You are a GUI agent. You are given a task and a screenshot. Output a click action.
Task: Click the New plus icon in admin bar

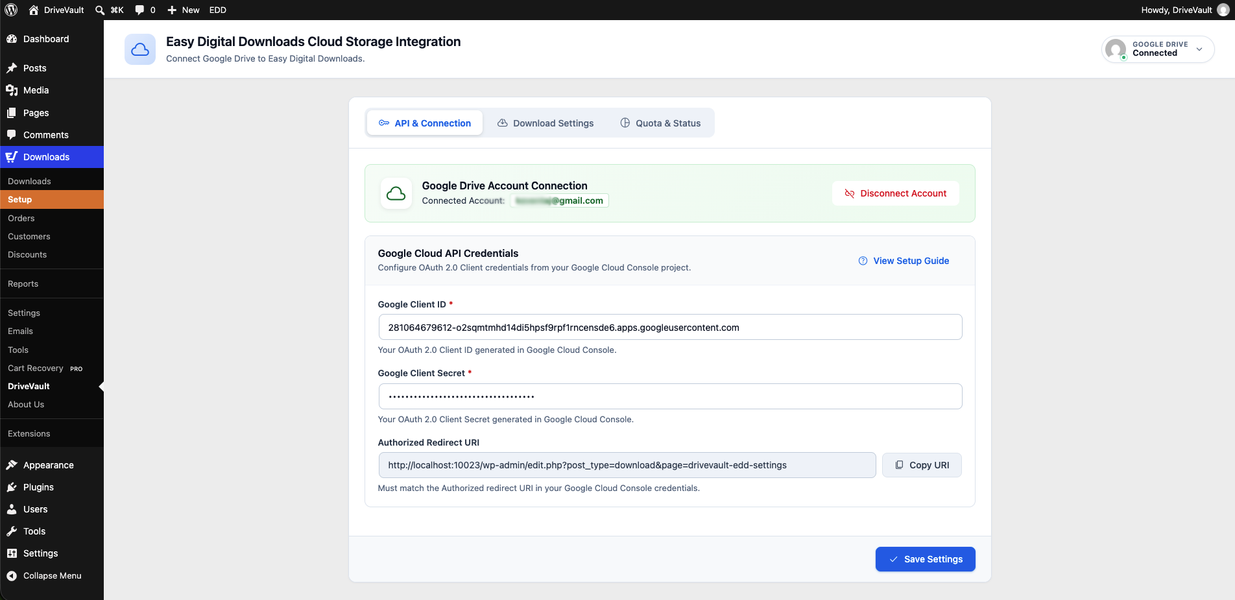(x=172, y=10)
